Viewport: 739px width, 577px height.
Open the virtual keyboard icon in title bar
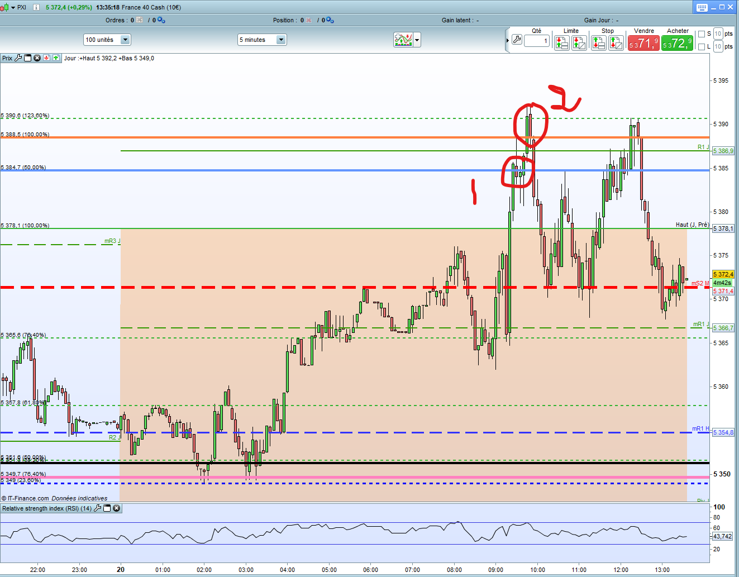(x=702, y=7)
